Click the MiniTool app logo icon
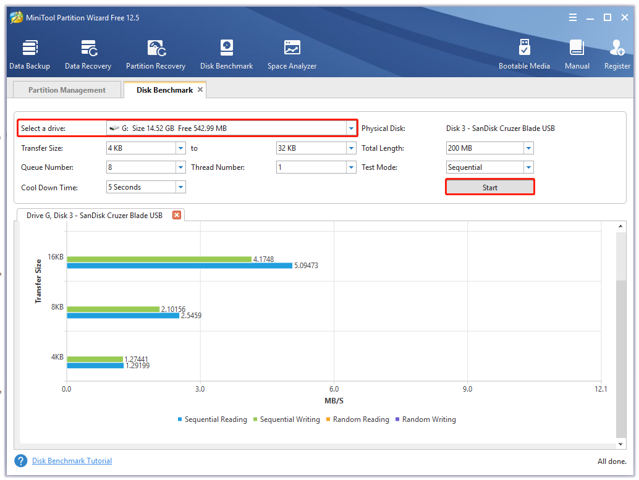The image size is (639, 480). pyautogui.click(x=16, y=17)
